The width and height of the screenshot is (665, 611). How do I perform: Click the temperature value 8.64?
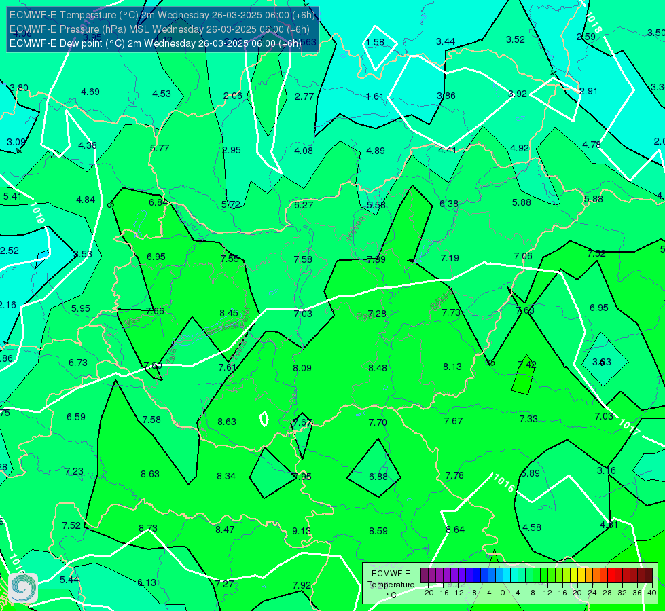click(455, 530)
